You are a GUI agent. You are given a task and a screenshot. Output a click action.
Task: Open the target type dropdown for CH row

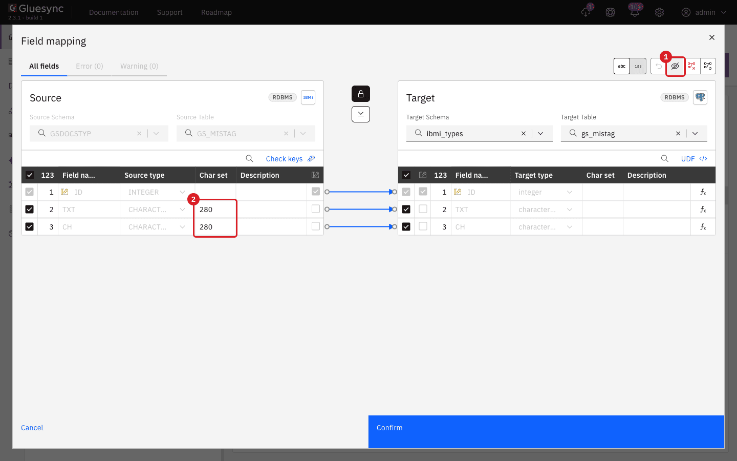click(570, 227)
